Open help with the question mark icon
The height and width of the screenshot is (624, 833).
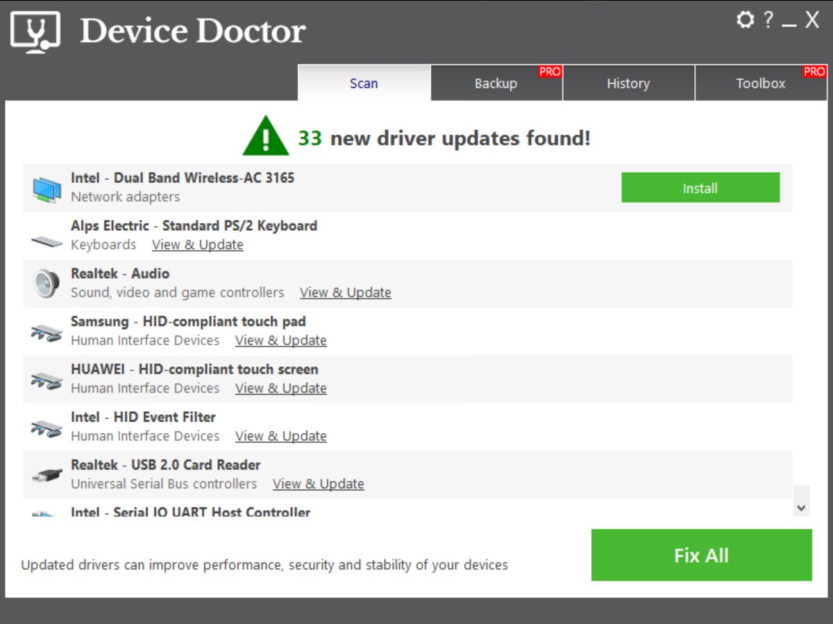point(768,19)
